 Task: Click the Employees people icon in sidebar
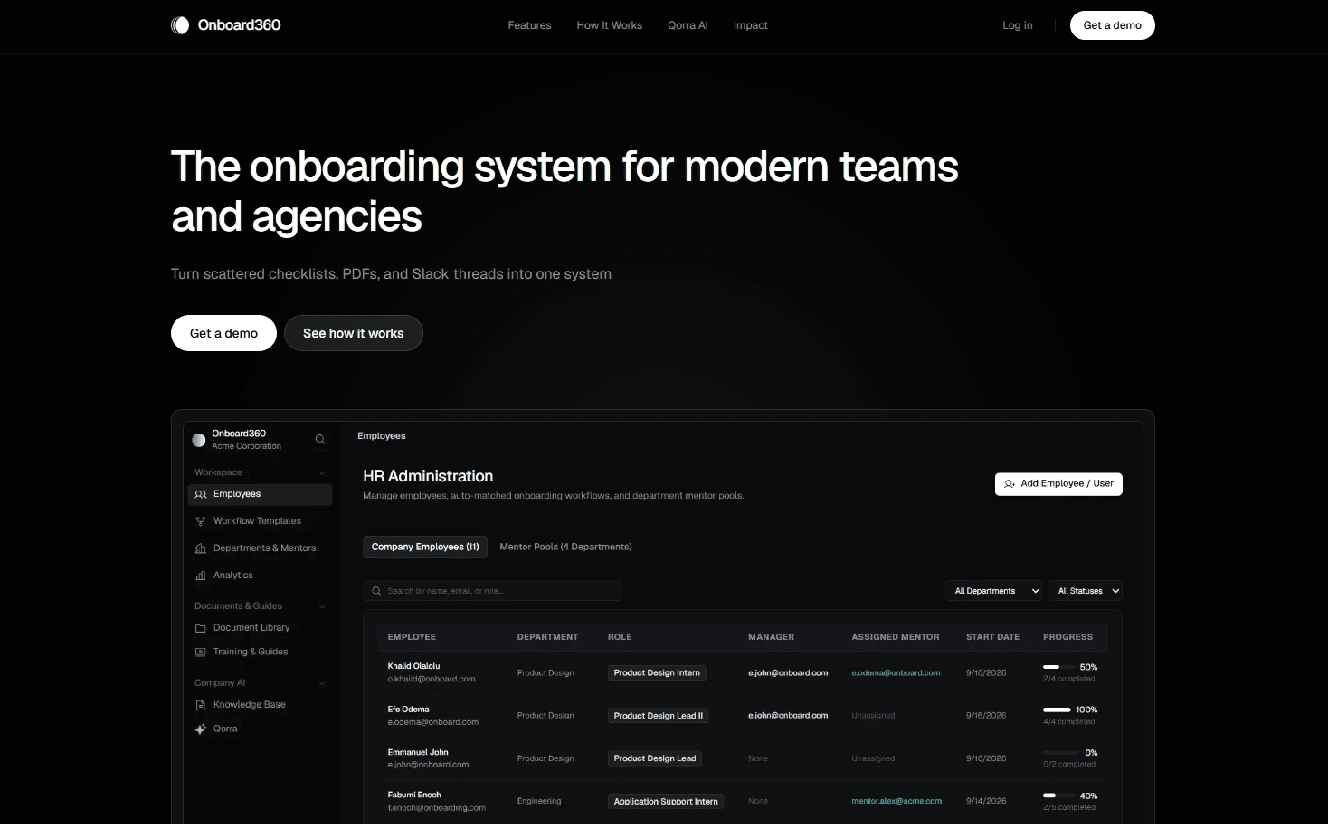pos(201,494)
